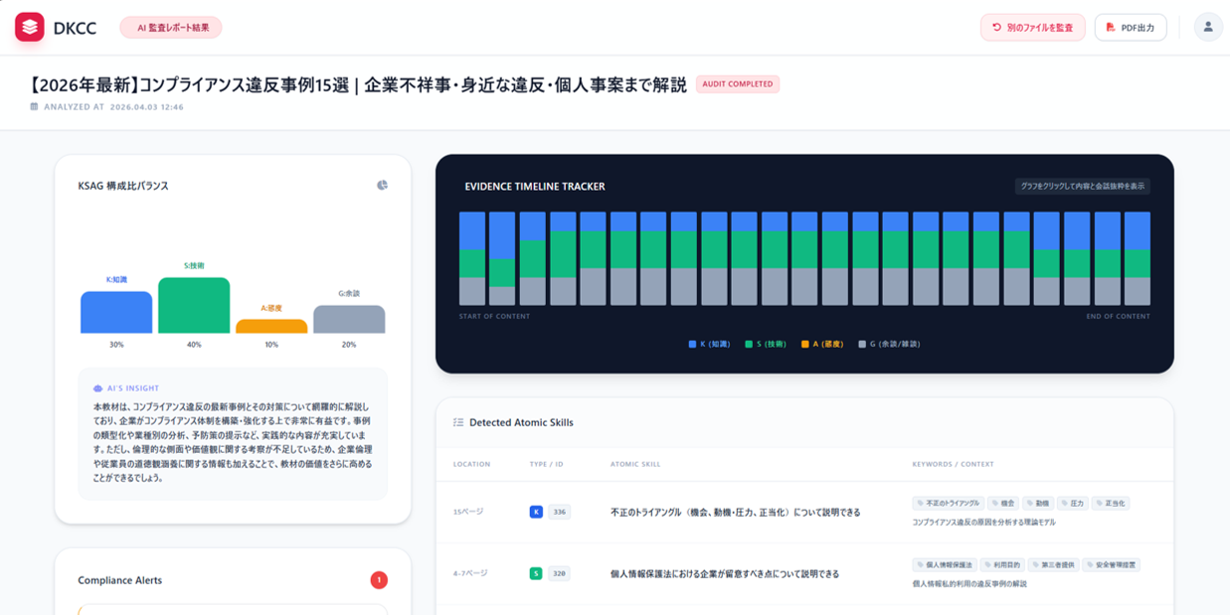Click the AUDIT COMPLETED status badge
This screenshot has height=615, width=1230.
738,84
